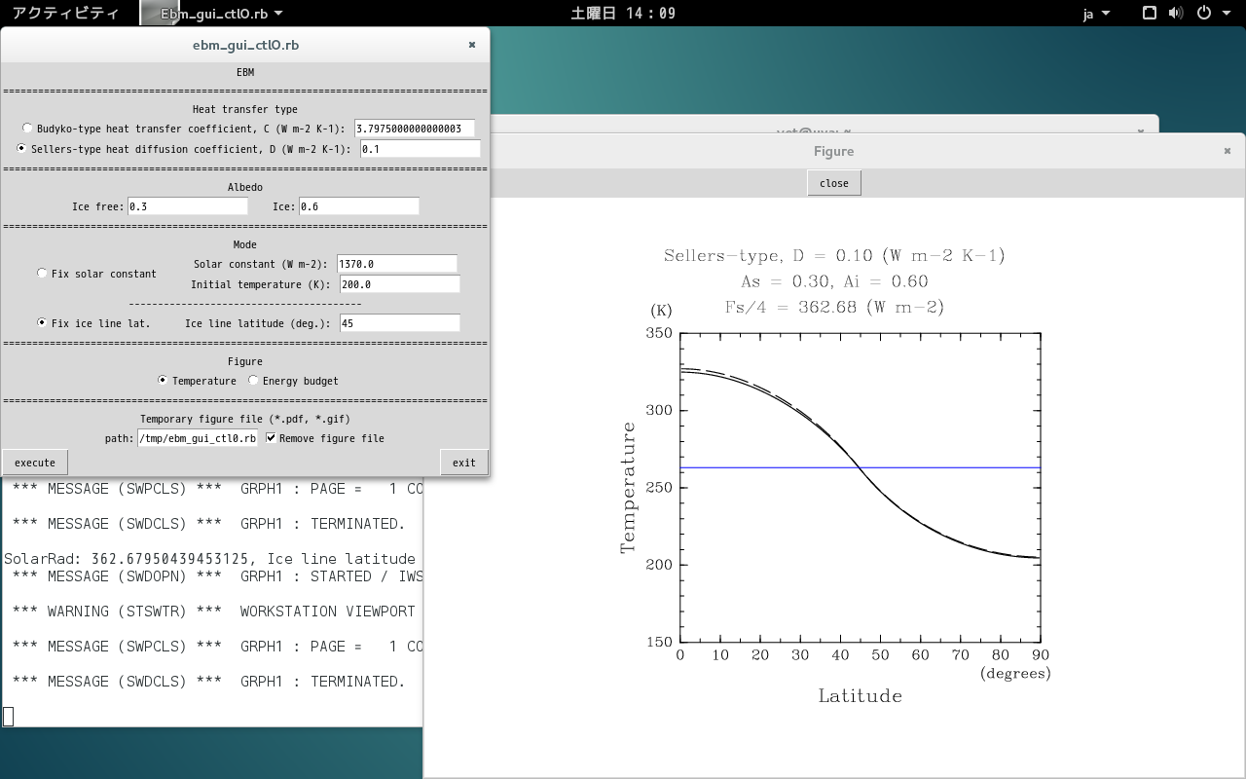
Task: Focus the Solar constant input field
Action: tap(396, 264)
